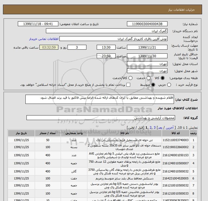The image size is (208, 201).
Task: Click item name دستکش محافظ ساق بلند
Action: [125, 178]
